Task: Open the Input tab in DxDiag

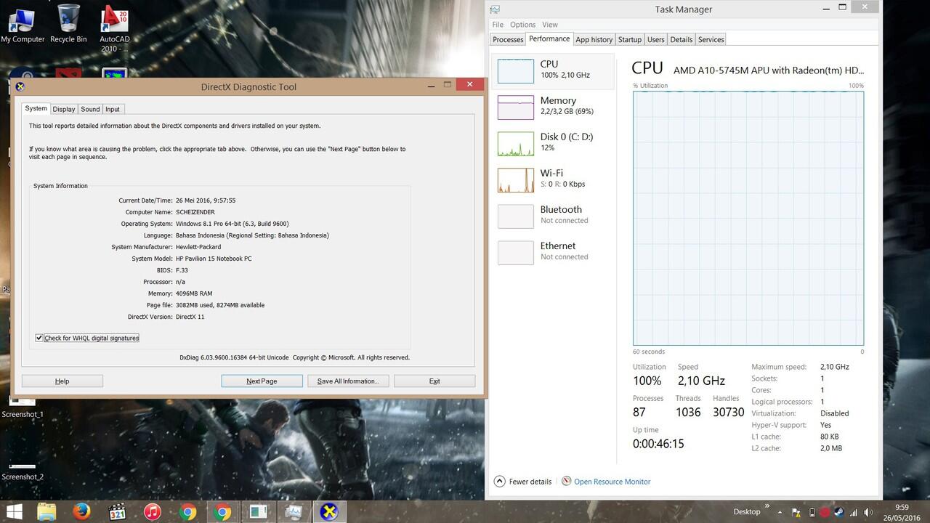Action: coord(113,109)
